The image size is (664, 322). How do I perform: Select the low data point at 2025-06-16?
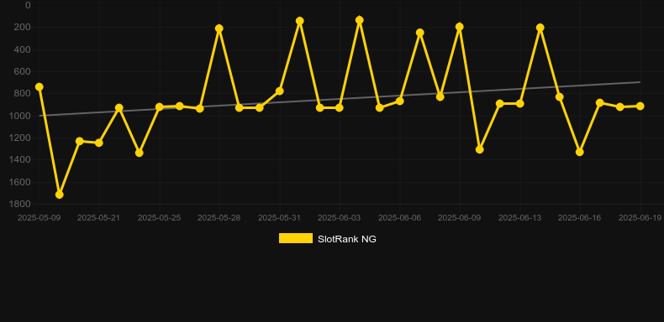coord(580,152)
